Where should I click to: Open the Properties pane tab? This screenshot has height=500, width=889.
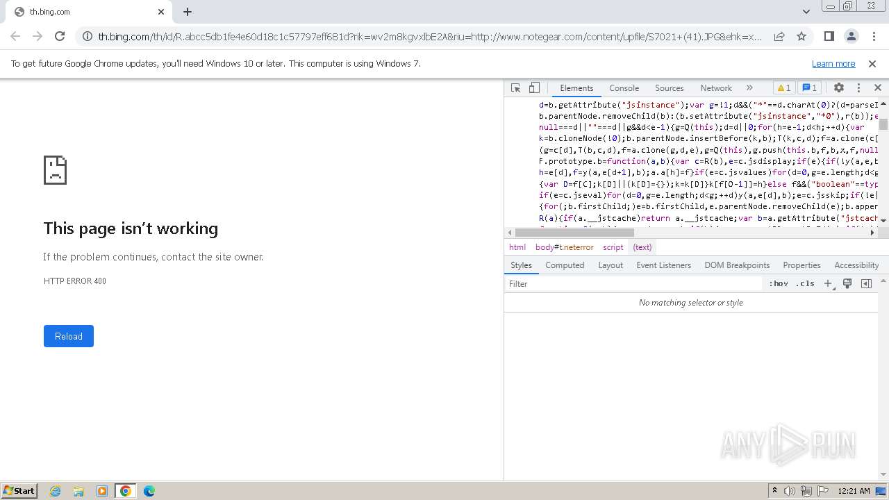click(801, 265)
